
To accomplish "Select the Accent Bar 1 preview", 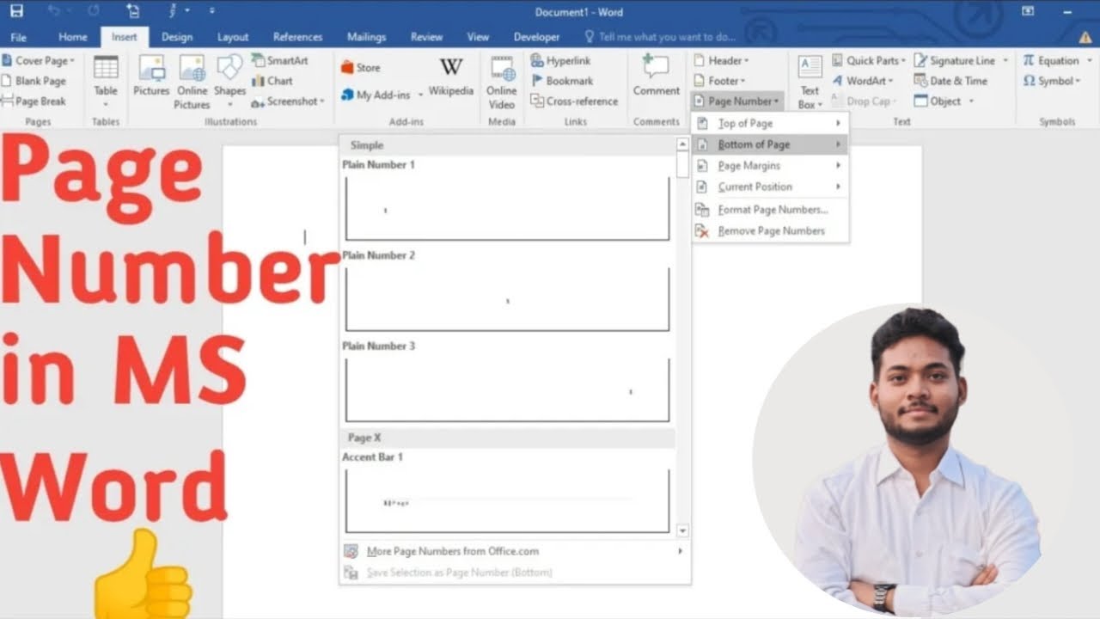I will [507, 500].
